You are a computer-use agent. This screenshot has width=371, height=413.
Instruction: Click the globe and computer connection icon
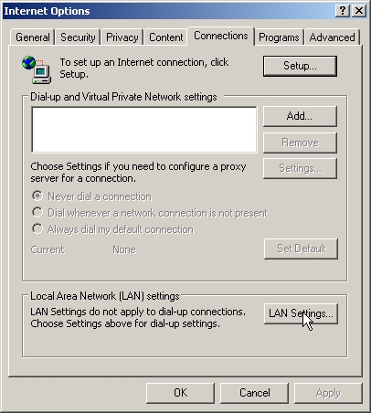click(37, 69)
